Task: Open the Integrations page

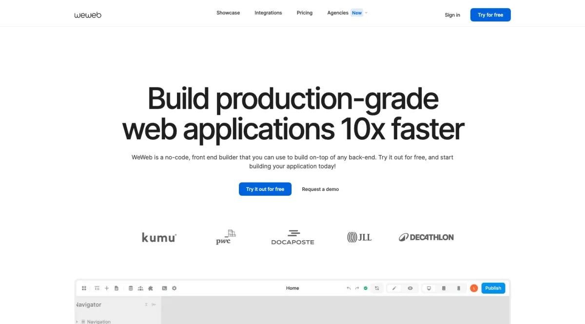Action: pyautogui.click(x=268, y=13)
